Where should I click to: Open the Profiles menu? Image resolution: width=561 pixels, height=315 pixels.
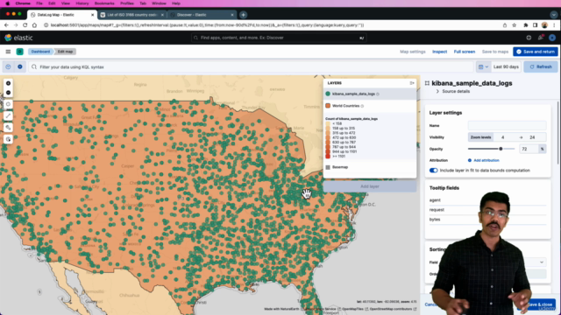pyautogui.click(x=126, y=3)
